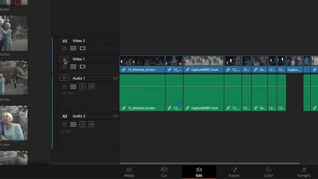This screenshot has width=318, height=179.
Task: Select Capture0007.mov audio clip on Audio 1
Action: (203, 93)
